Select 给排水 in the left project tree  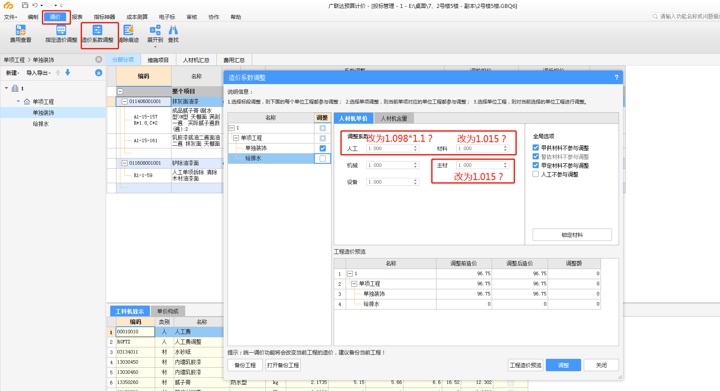coord(41,124)
